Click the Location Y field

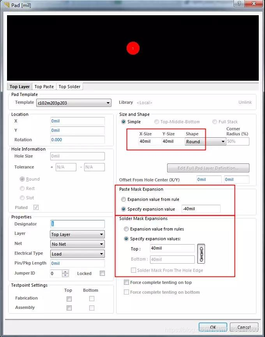pos(77,130)
